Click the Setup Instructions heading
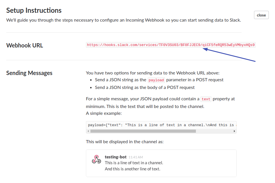 (x=34, y=11)
